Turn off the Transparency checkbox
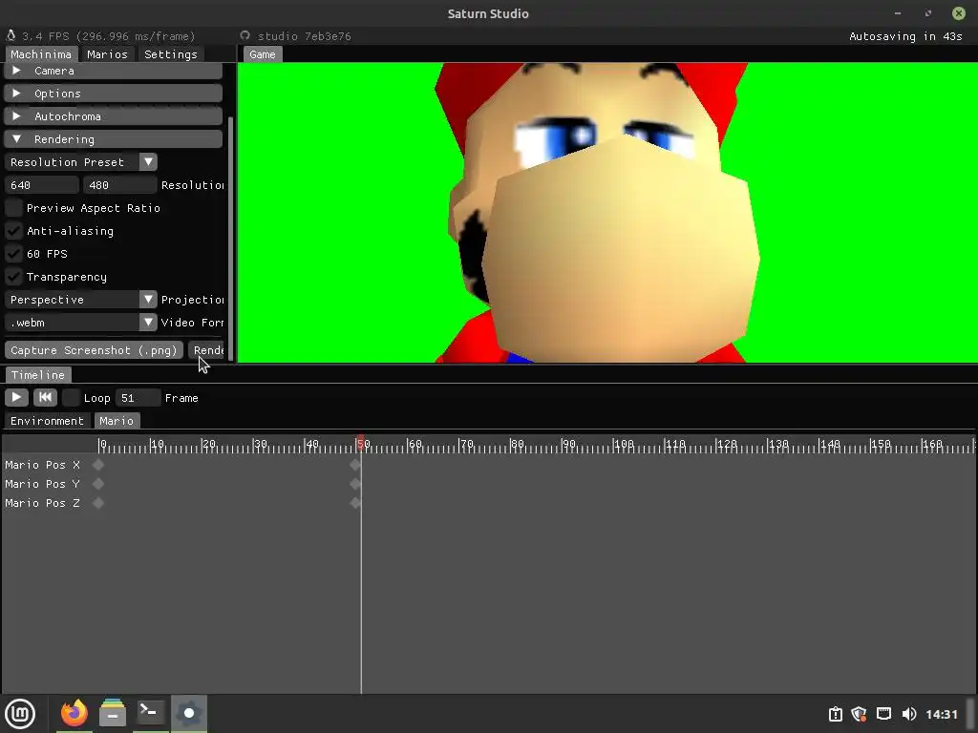 click(13, 277)
